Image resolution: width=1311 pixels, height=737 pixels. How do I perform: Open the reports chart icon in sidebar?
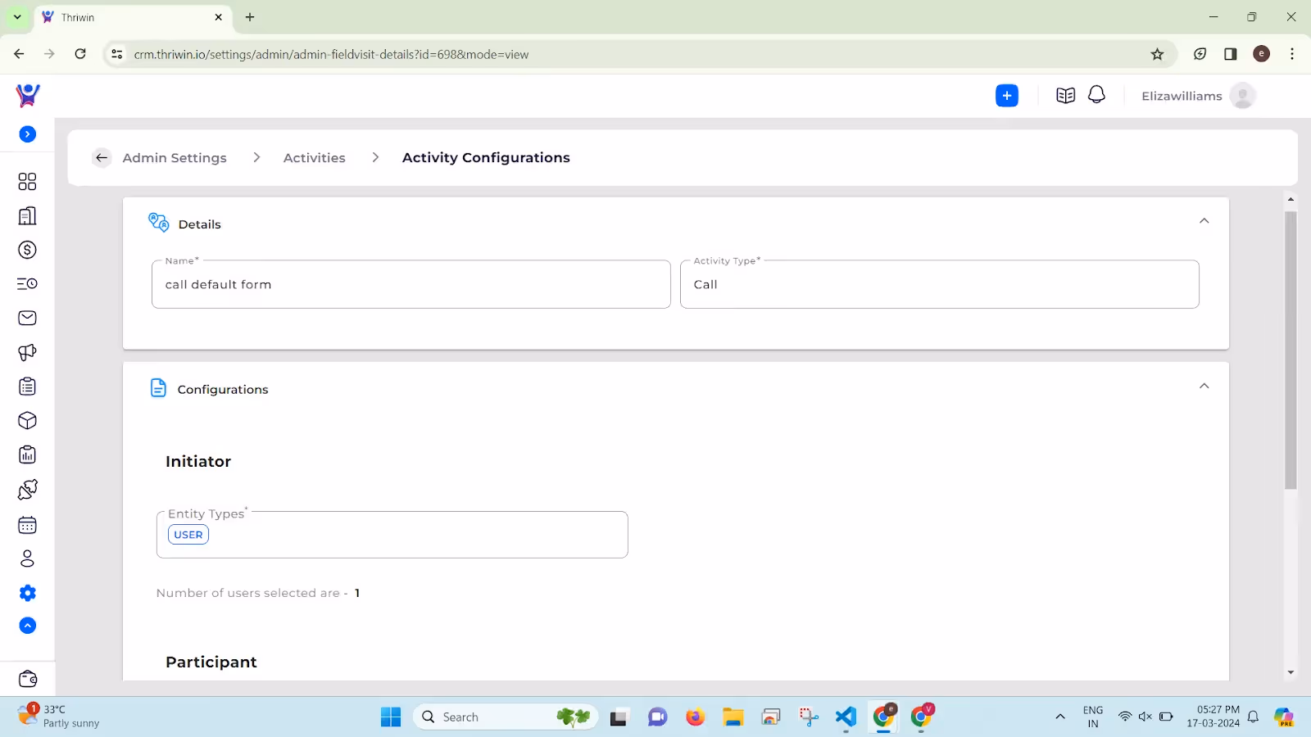pos(27,455)
